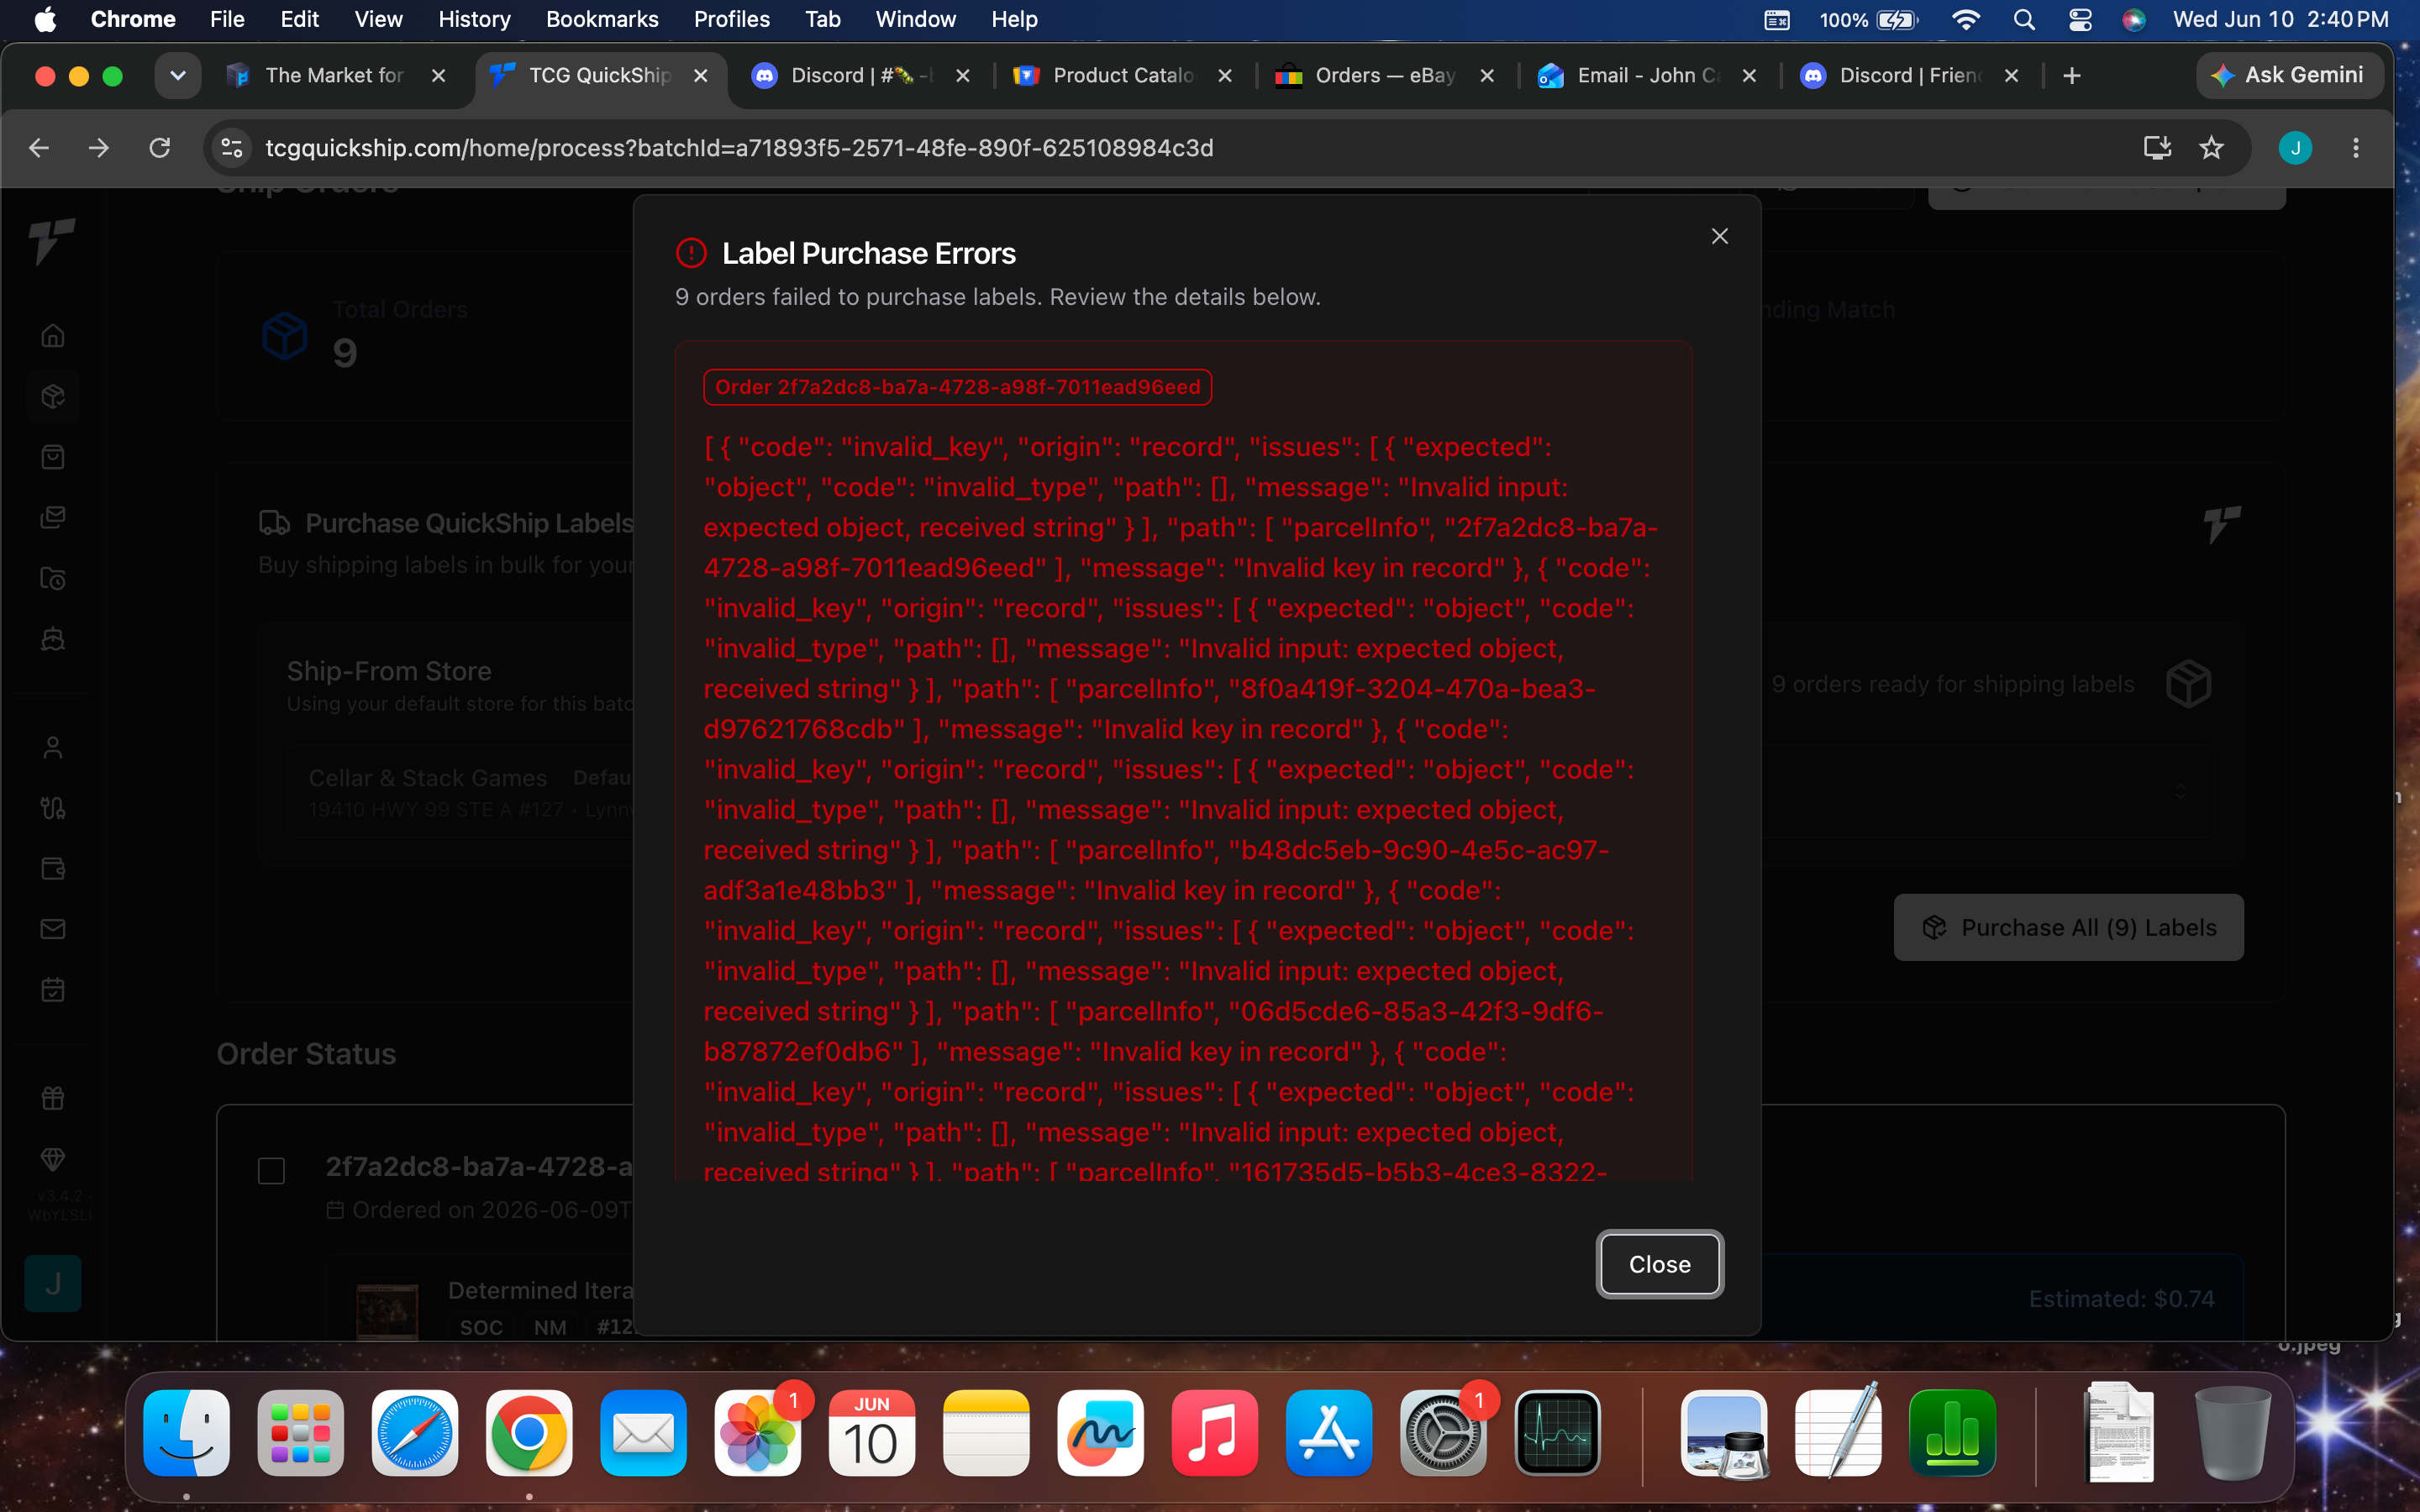This screenshot has width=2420, height=1512.
Task: Go to Home in the sidebar
Action: [x=53, y=335]
